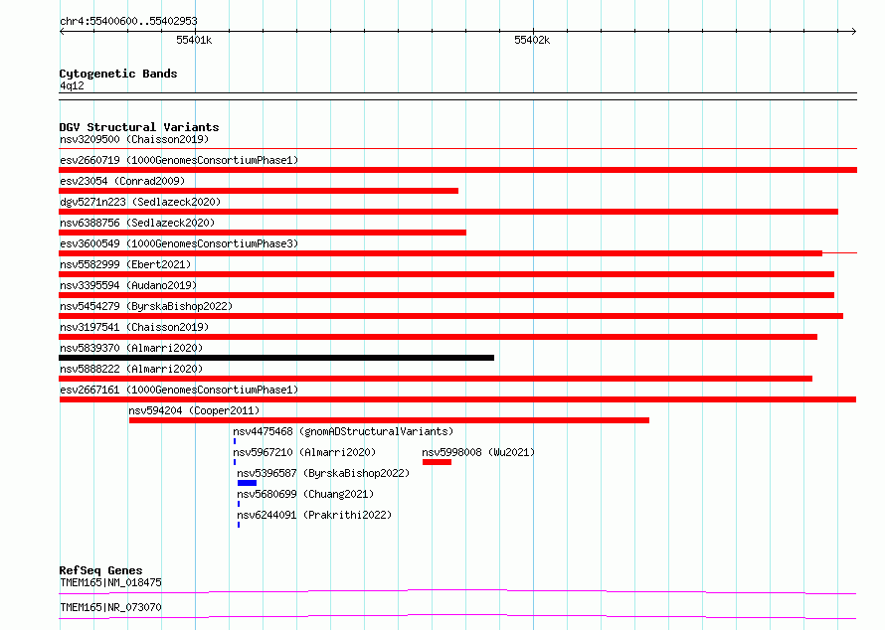885x630 pixels.
Task: Click the nsv4475468 (gnomADStructuralVariants) label
Action: click(x=343, y=431)
